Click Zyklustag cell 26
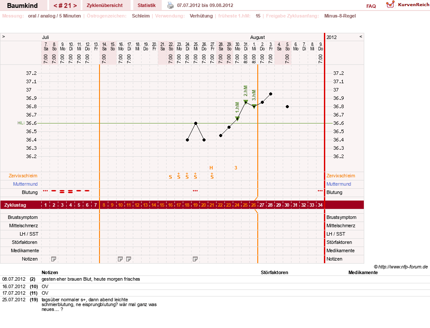430x328 pixels. (x=253, y=205)
